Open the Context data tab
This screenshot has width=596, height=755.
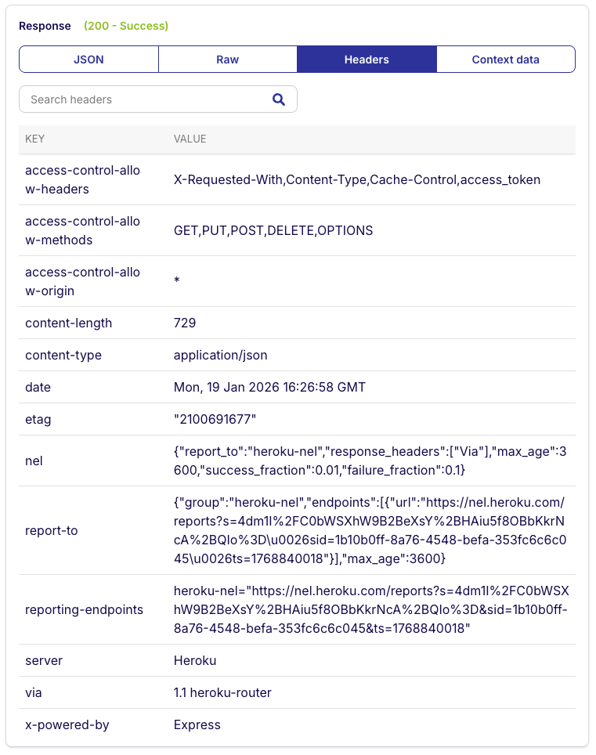(x=505, y=59)
